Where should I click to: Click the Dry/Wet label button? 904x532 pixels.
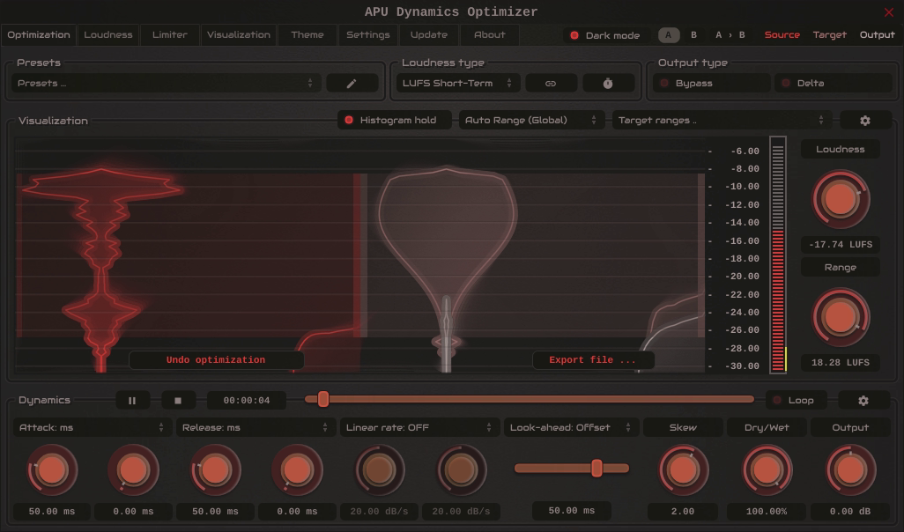767,428
